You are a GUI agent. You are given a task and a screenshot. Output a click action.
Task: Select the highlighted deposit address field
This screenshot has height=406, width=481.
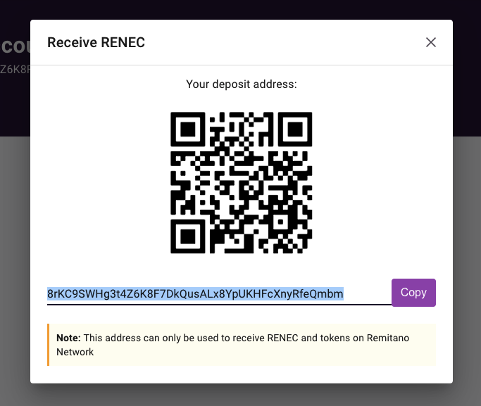[219, 293]
